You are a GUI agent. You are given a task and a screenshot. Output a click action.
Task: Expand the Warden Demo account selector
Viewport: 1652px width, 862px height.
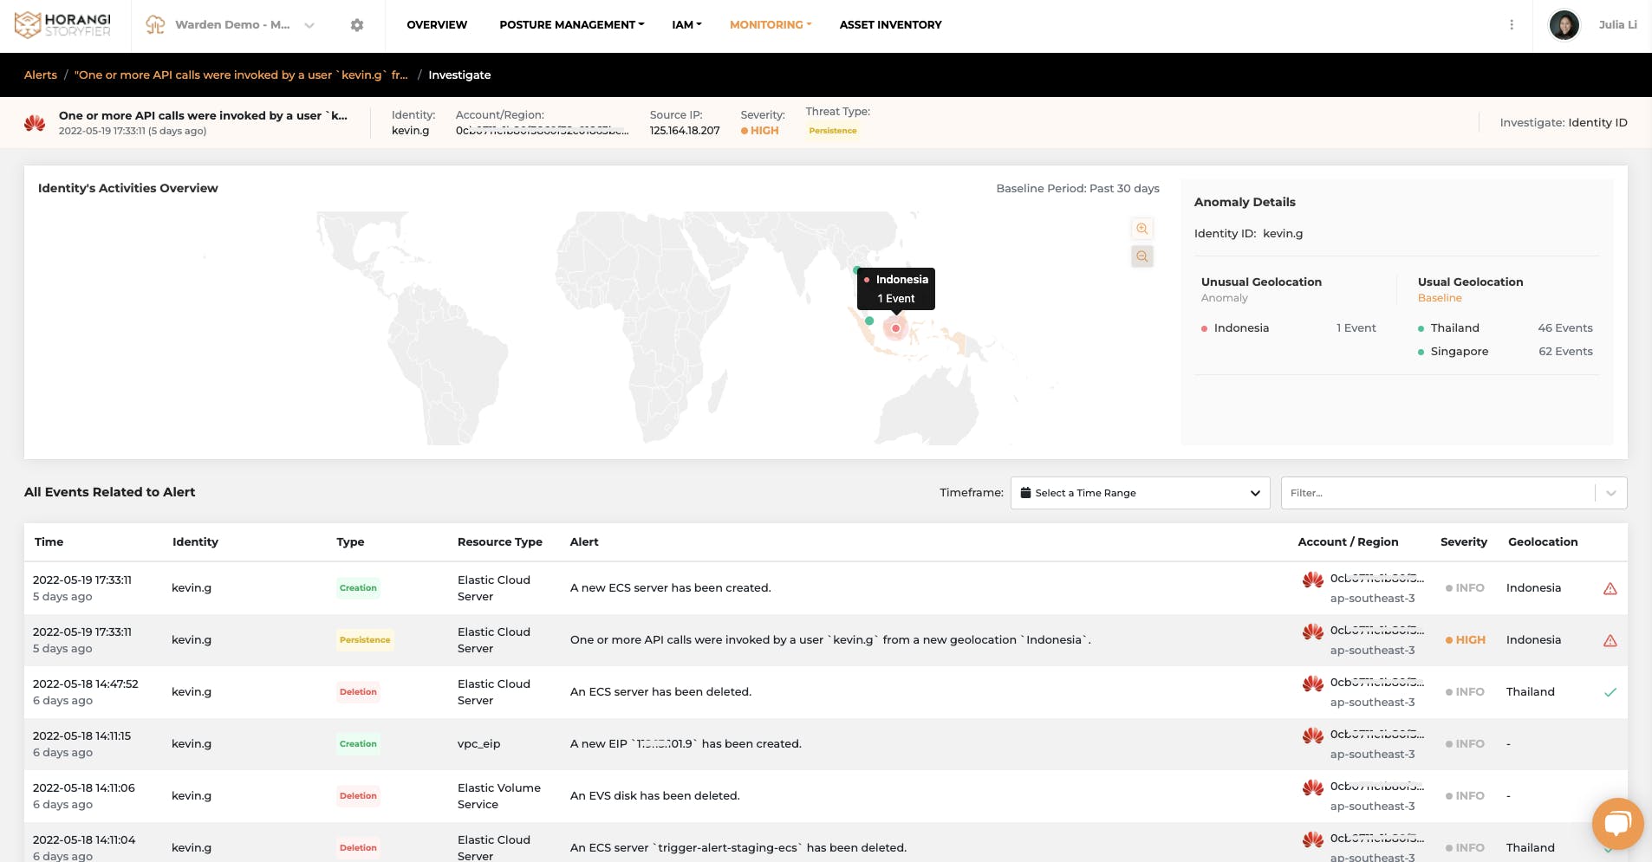coord(309,25)
